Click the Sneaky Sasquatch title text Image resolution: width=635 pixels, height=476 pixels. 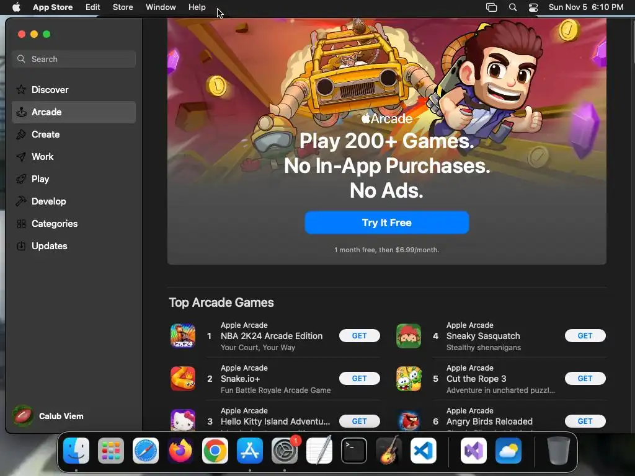click(483, 336)
